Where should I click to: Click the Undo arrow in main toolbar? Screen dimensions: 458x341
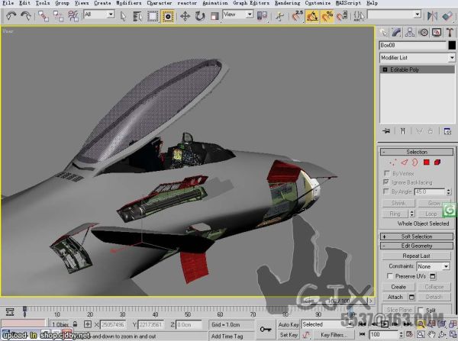pyautogui.click(x=10, y=15)
